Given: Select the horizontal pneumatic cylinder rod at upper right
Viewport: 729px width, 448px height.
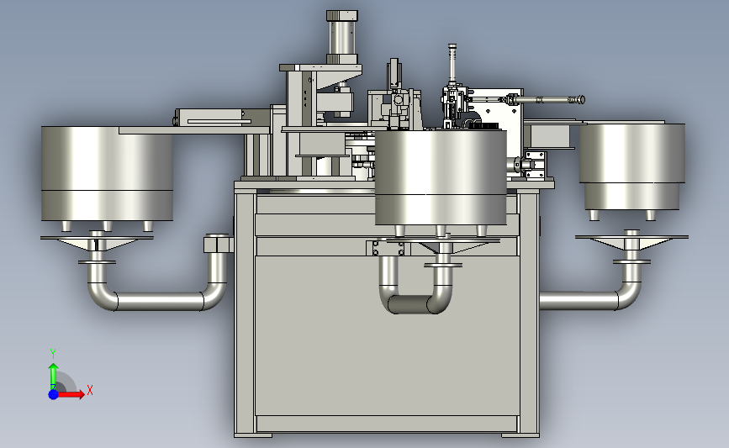Looking at the screenshot, I should (548, 99).
